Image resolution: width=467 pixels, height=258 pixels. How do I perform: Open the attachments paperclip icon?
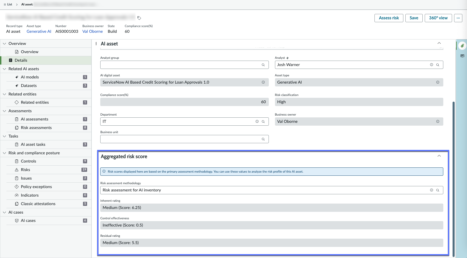click(x=462, y=46)
